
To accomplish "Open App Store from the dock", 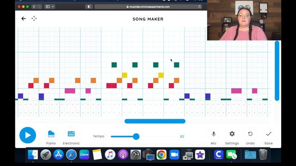I will (x=59, y=155).
